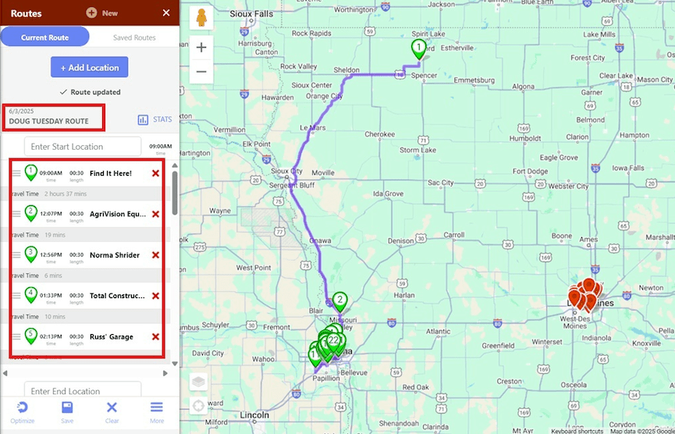Select the Russ' Garage stop name
The image size is (675, 434).
click(x=111, y=336)
